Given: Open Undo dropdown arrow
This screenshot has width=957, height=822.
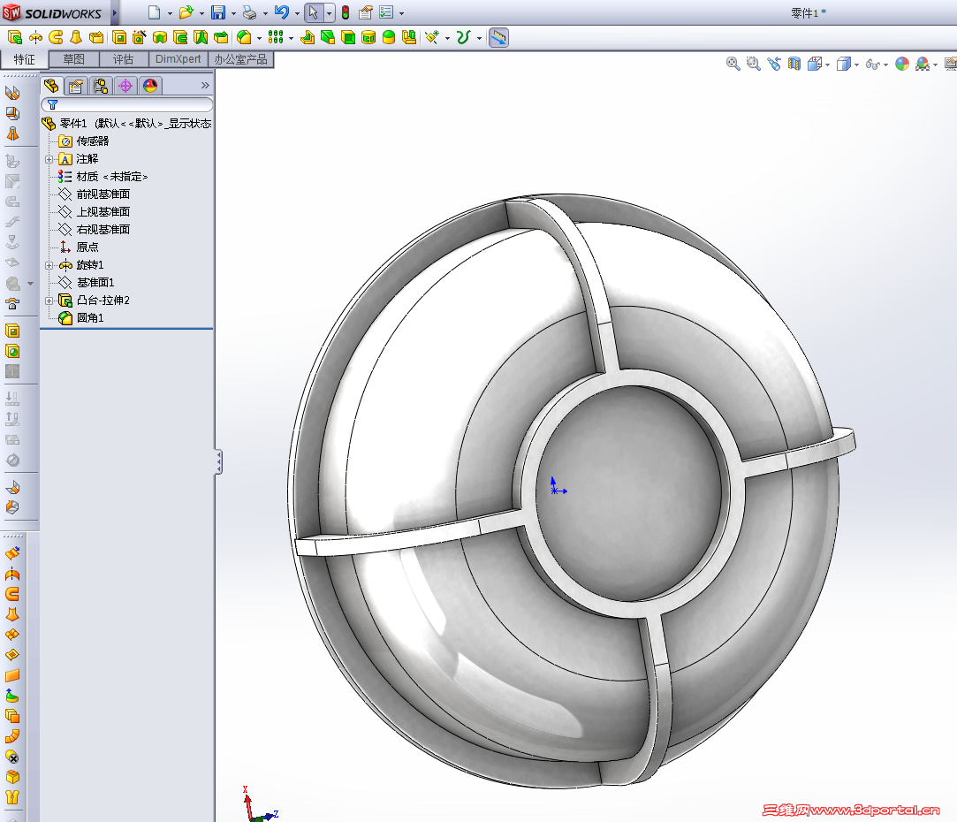Looking at the screenshot, I should tap(297, 13).
